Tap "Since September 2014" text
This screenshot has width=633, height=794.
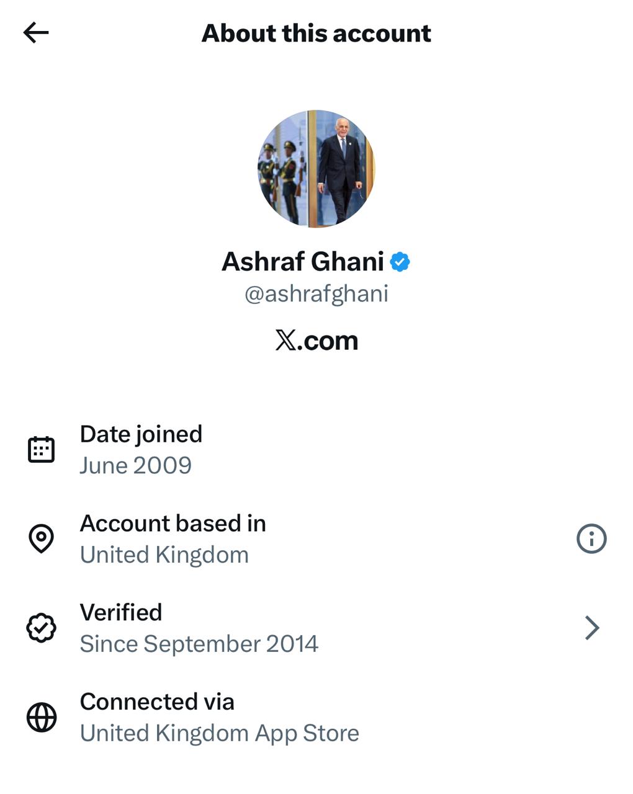pos(199,644)
